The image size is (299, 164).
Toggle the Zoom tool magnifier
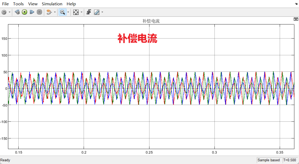click(62, 12)
